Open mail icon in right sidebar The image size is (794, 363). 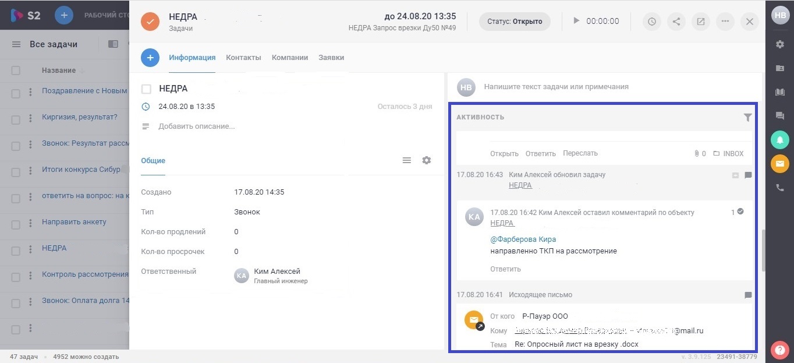[779, 164]
